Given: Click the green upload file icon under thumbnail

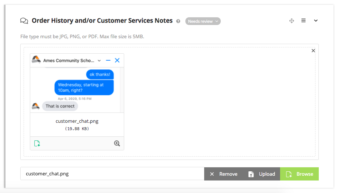Looking at the screenshot, I should point(37,143).
